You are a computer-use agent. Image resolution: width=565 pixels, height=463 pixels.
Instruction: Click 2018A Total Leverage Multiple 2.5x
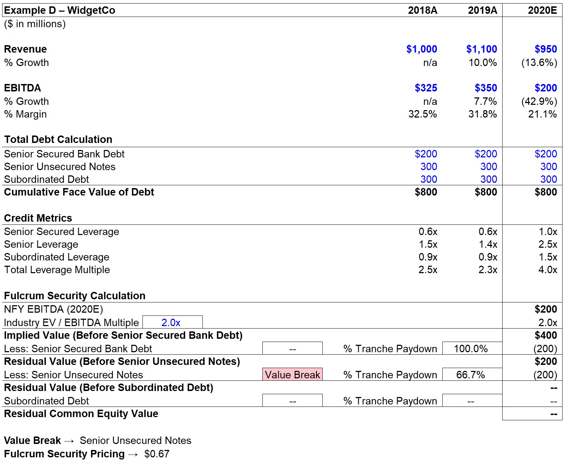coord(428,270)
